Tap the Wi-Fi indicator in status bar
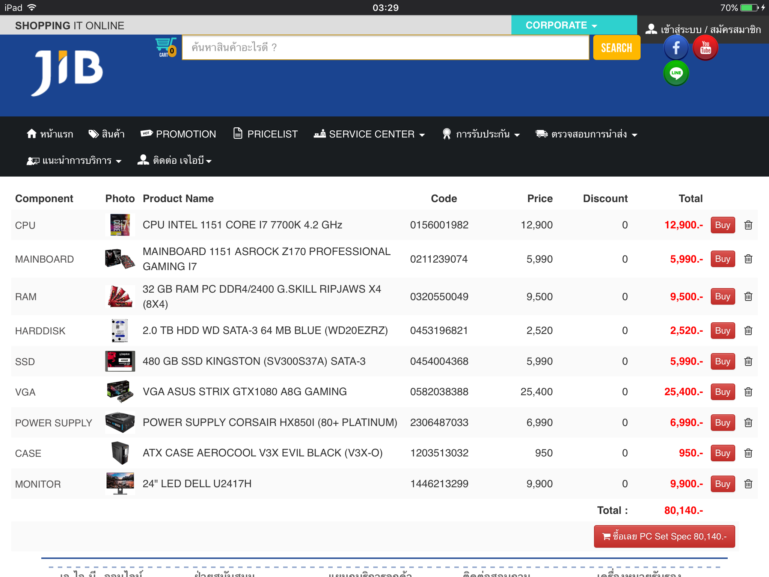Image resolution: width=769 pixels, height=577 pixels. click(32, 8)
